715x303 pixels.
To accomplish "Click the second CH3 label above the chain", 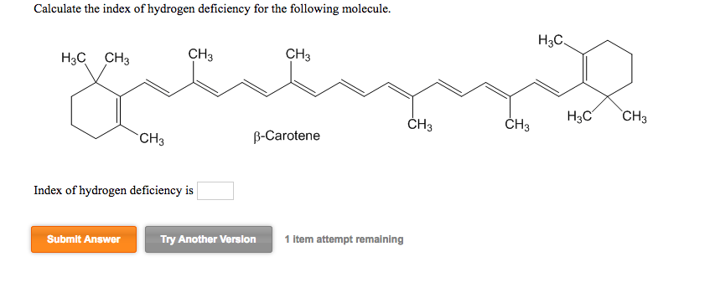I will 298,54.
